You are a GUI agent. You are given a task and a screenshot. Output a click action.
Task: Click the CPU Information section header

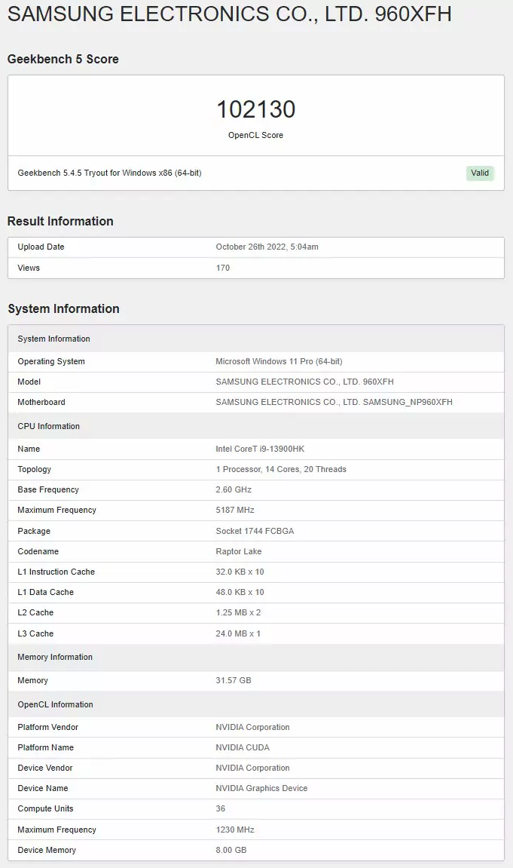(256, 426)
